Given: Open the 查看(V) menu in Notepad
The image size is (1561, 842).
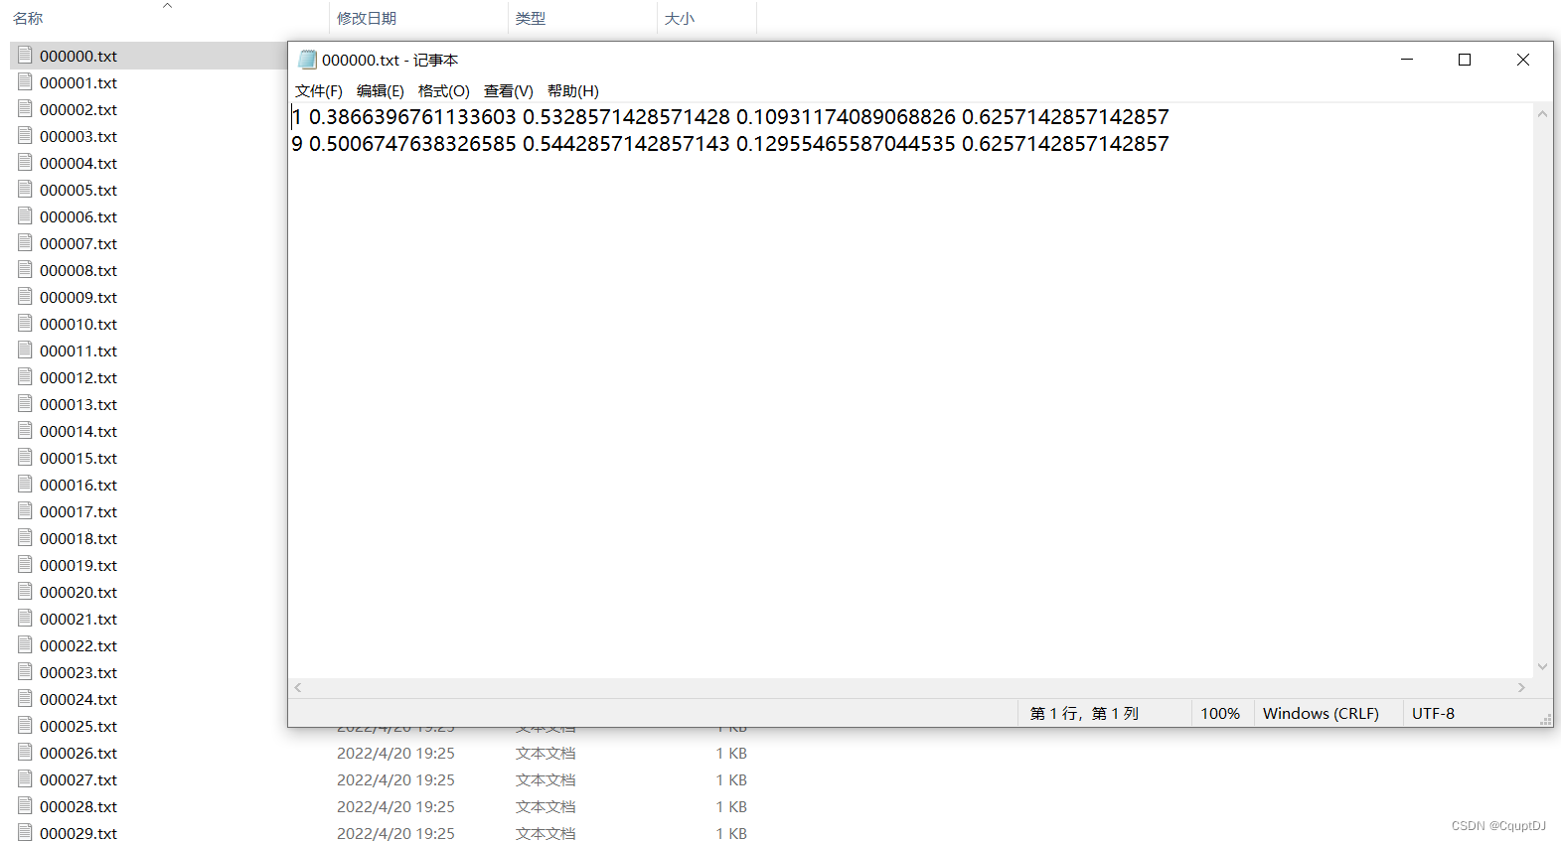Looking at the screenshot, I should point(508,91).
